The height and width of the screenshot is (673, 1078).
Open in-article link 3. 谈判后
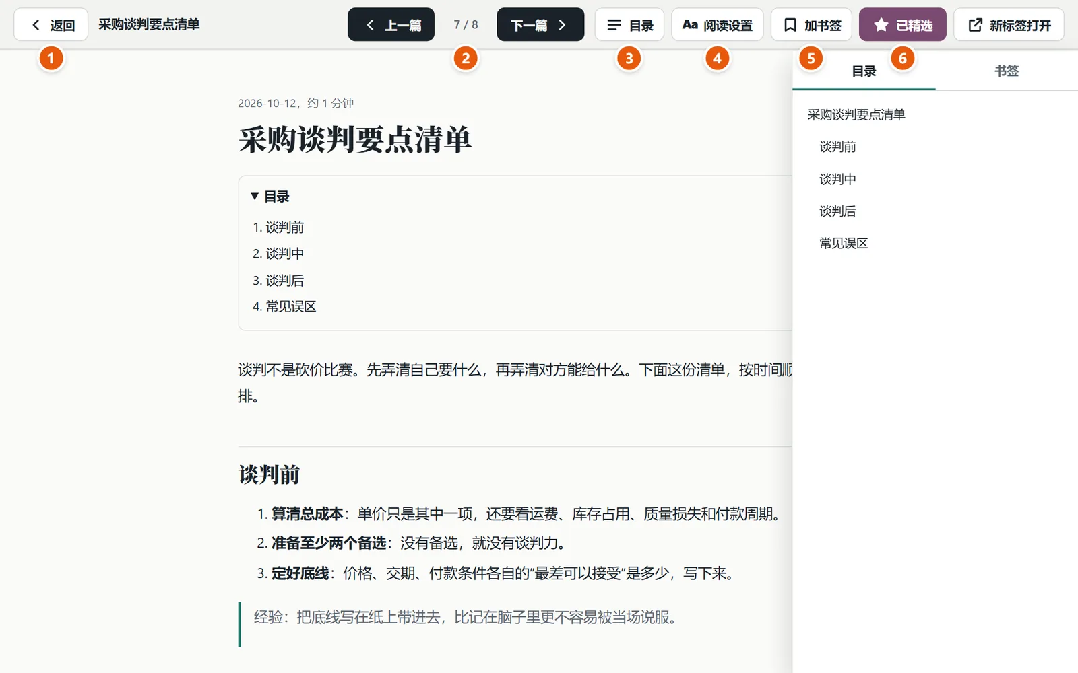click(284, 281)
